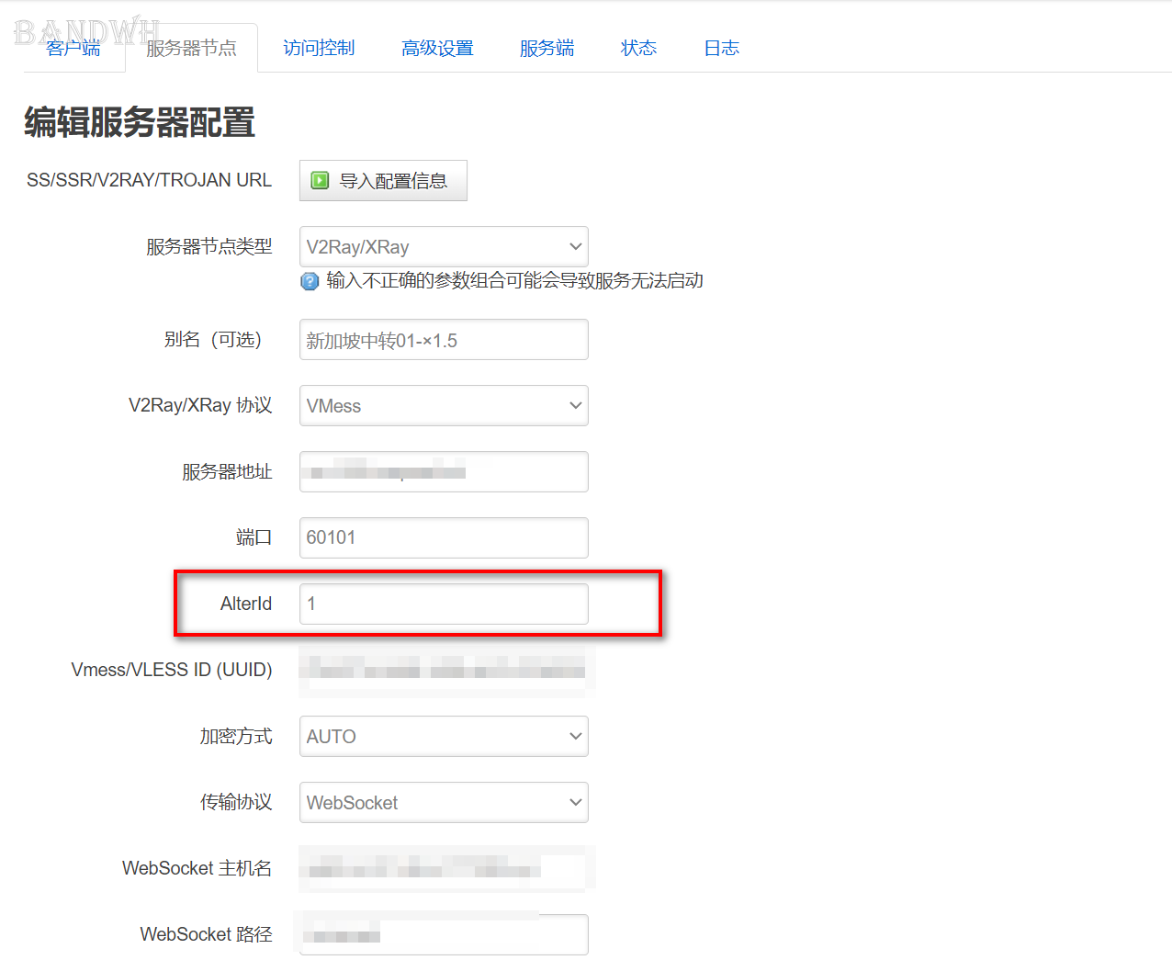The width and height of the screenshot is (1172, 960).
Task: Go to the 访问控制 tab
Action: (x=319, y=49)
